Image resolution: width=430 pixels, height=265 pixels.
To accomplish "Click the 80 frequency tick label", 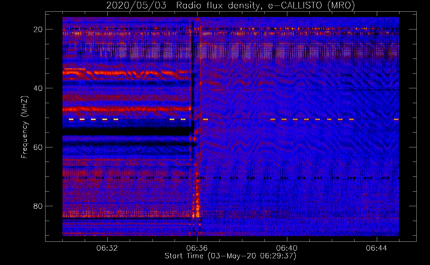I will [38, 206].
